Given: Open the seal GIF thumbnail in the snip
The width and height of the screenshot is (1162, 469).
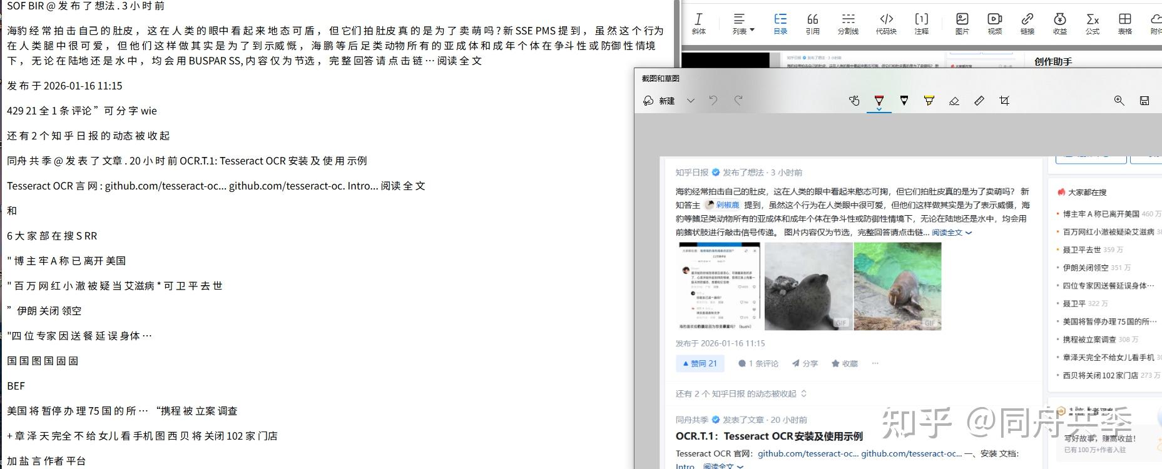Looking at the screenshot, I should (x=808, y=286).
